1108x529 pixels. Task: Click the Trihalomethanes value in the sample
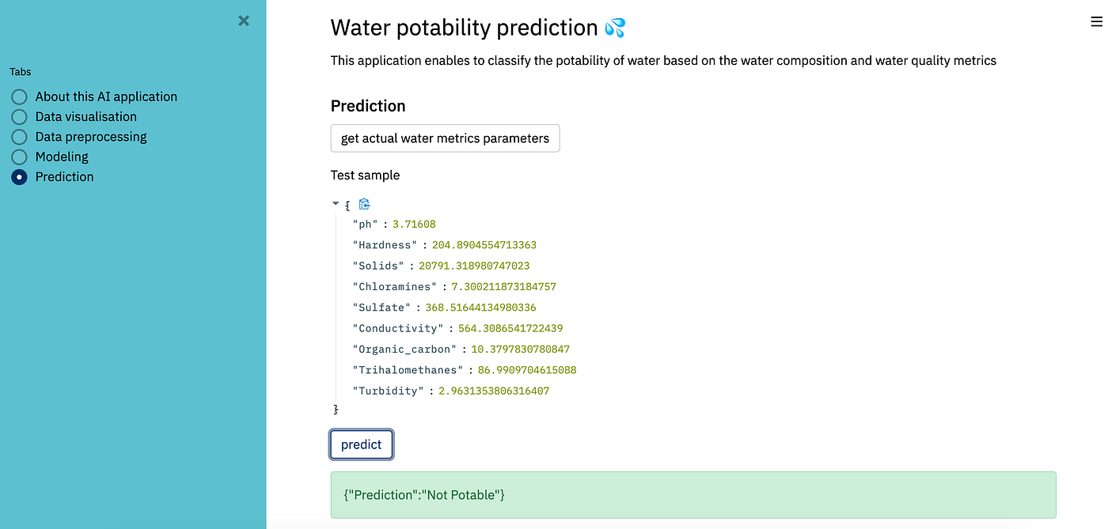pyautogui.click(x=527, y=370)
